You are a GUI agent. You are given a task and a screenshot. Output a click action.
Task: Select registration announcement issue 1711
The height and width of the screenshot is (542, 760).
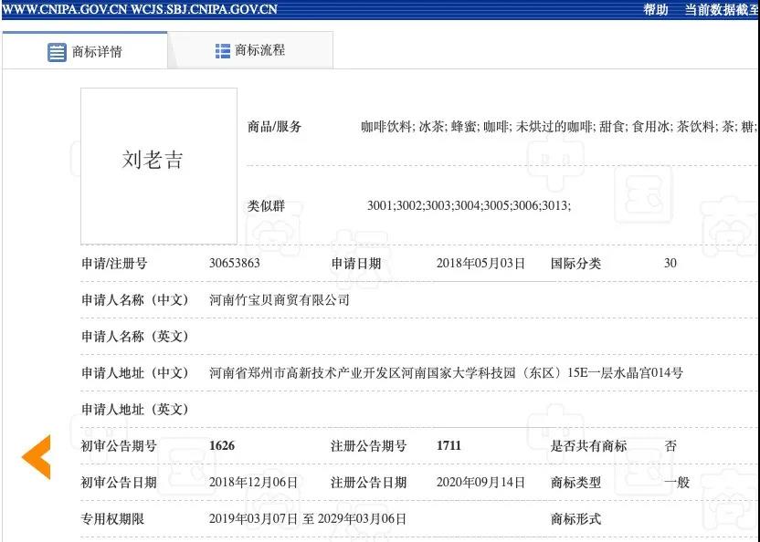(x=449, y=445)
